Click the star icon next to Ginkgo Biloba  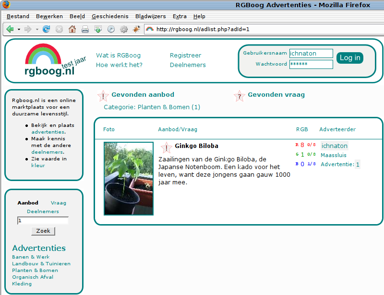166,147
